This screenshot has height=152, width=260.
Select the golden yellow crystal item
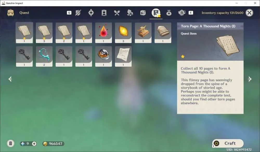123,33
